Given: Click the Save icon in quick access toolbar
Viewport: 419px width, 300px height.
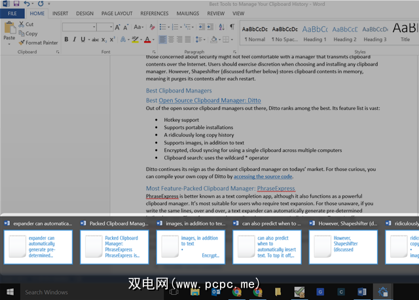Looking at the screenshot, I should tap(16, 4).
